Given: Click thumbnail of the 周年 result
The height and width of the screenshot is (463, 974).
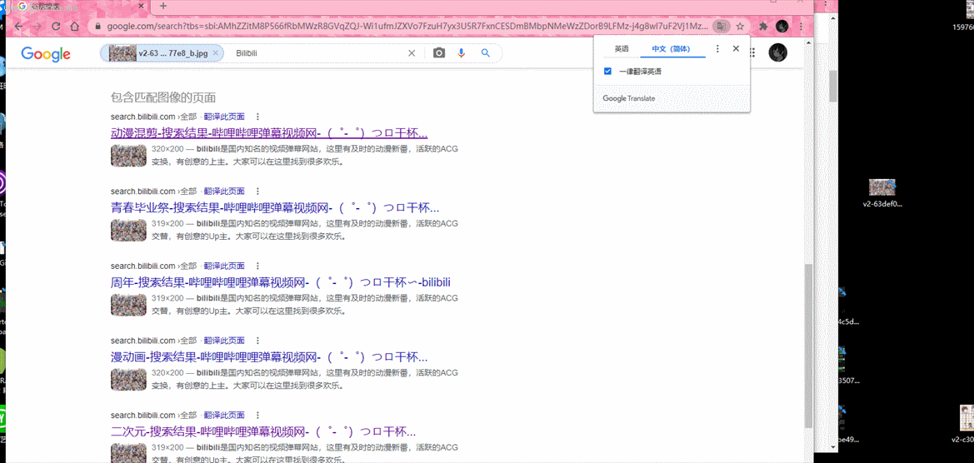Looking at the screenshot, I should 128,305.
